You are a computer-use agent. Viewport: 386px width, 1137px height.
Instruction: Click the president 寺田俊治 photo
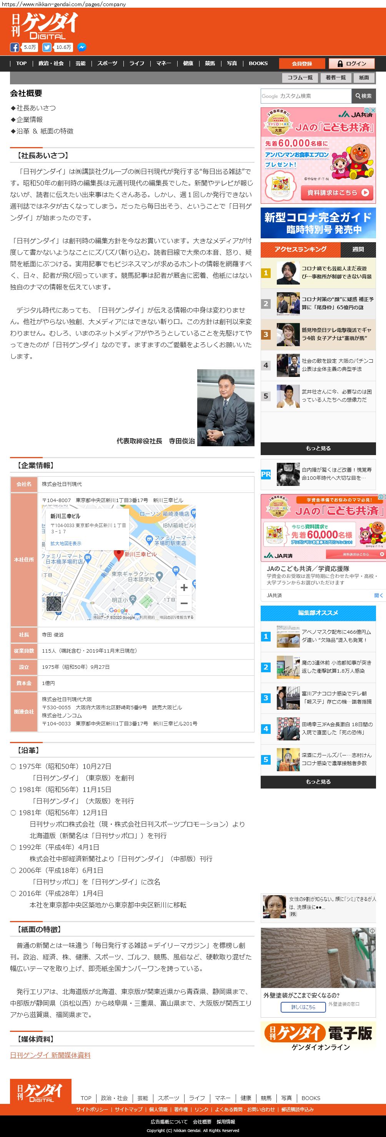[226, 407]
